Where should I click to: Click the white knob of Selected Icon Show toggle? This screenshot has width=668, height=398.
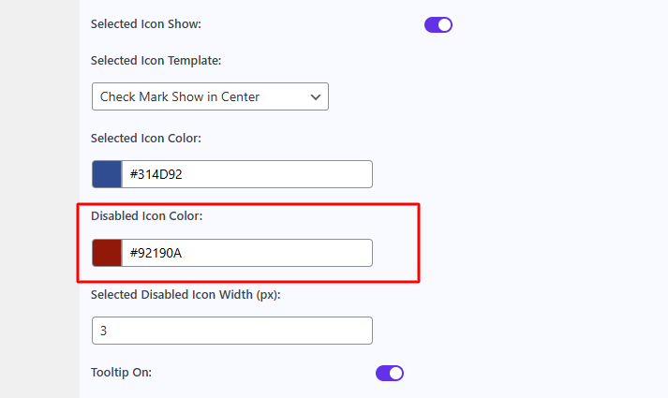(x=445, y=24)
